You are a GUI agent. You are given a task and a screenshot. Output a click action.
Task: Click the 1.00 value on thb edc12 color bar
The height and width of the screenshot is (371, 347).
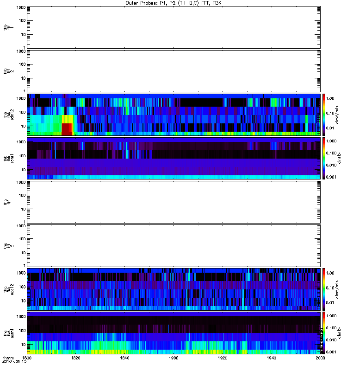tap(330, 98)
